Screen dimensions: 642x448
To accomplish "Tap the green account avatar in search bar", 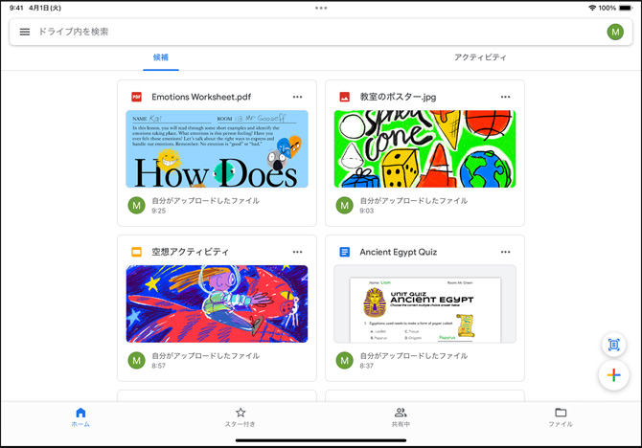I will [x=615, y=32].
